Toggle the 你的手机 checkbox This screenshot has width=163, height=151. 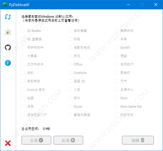coord(116,115)
